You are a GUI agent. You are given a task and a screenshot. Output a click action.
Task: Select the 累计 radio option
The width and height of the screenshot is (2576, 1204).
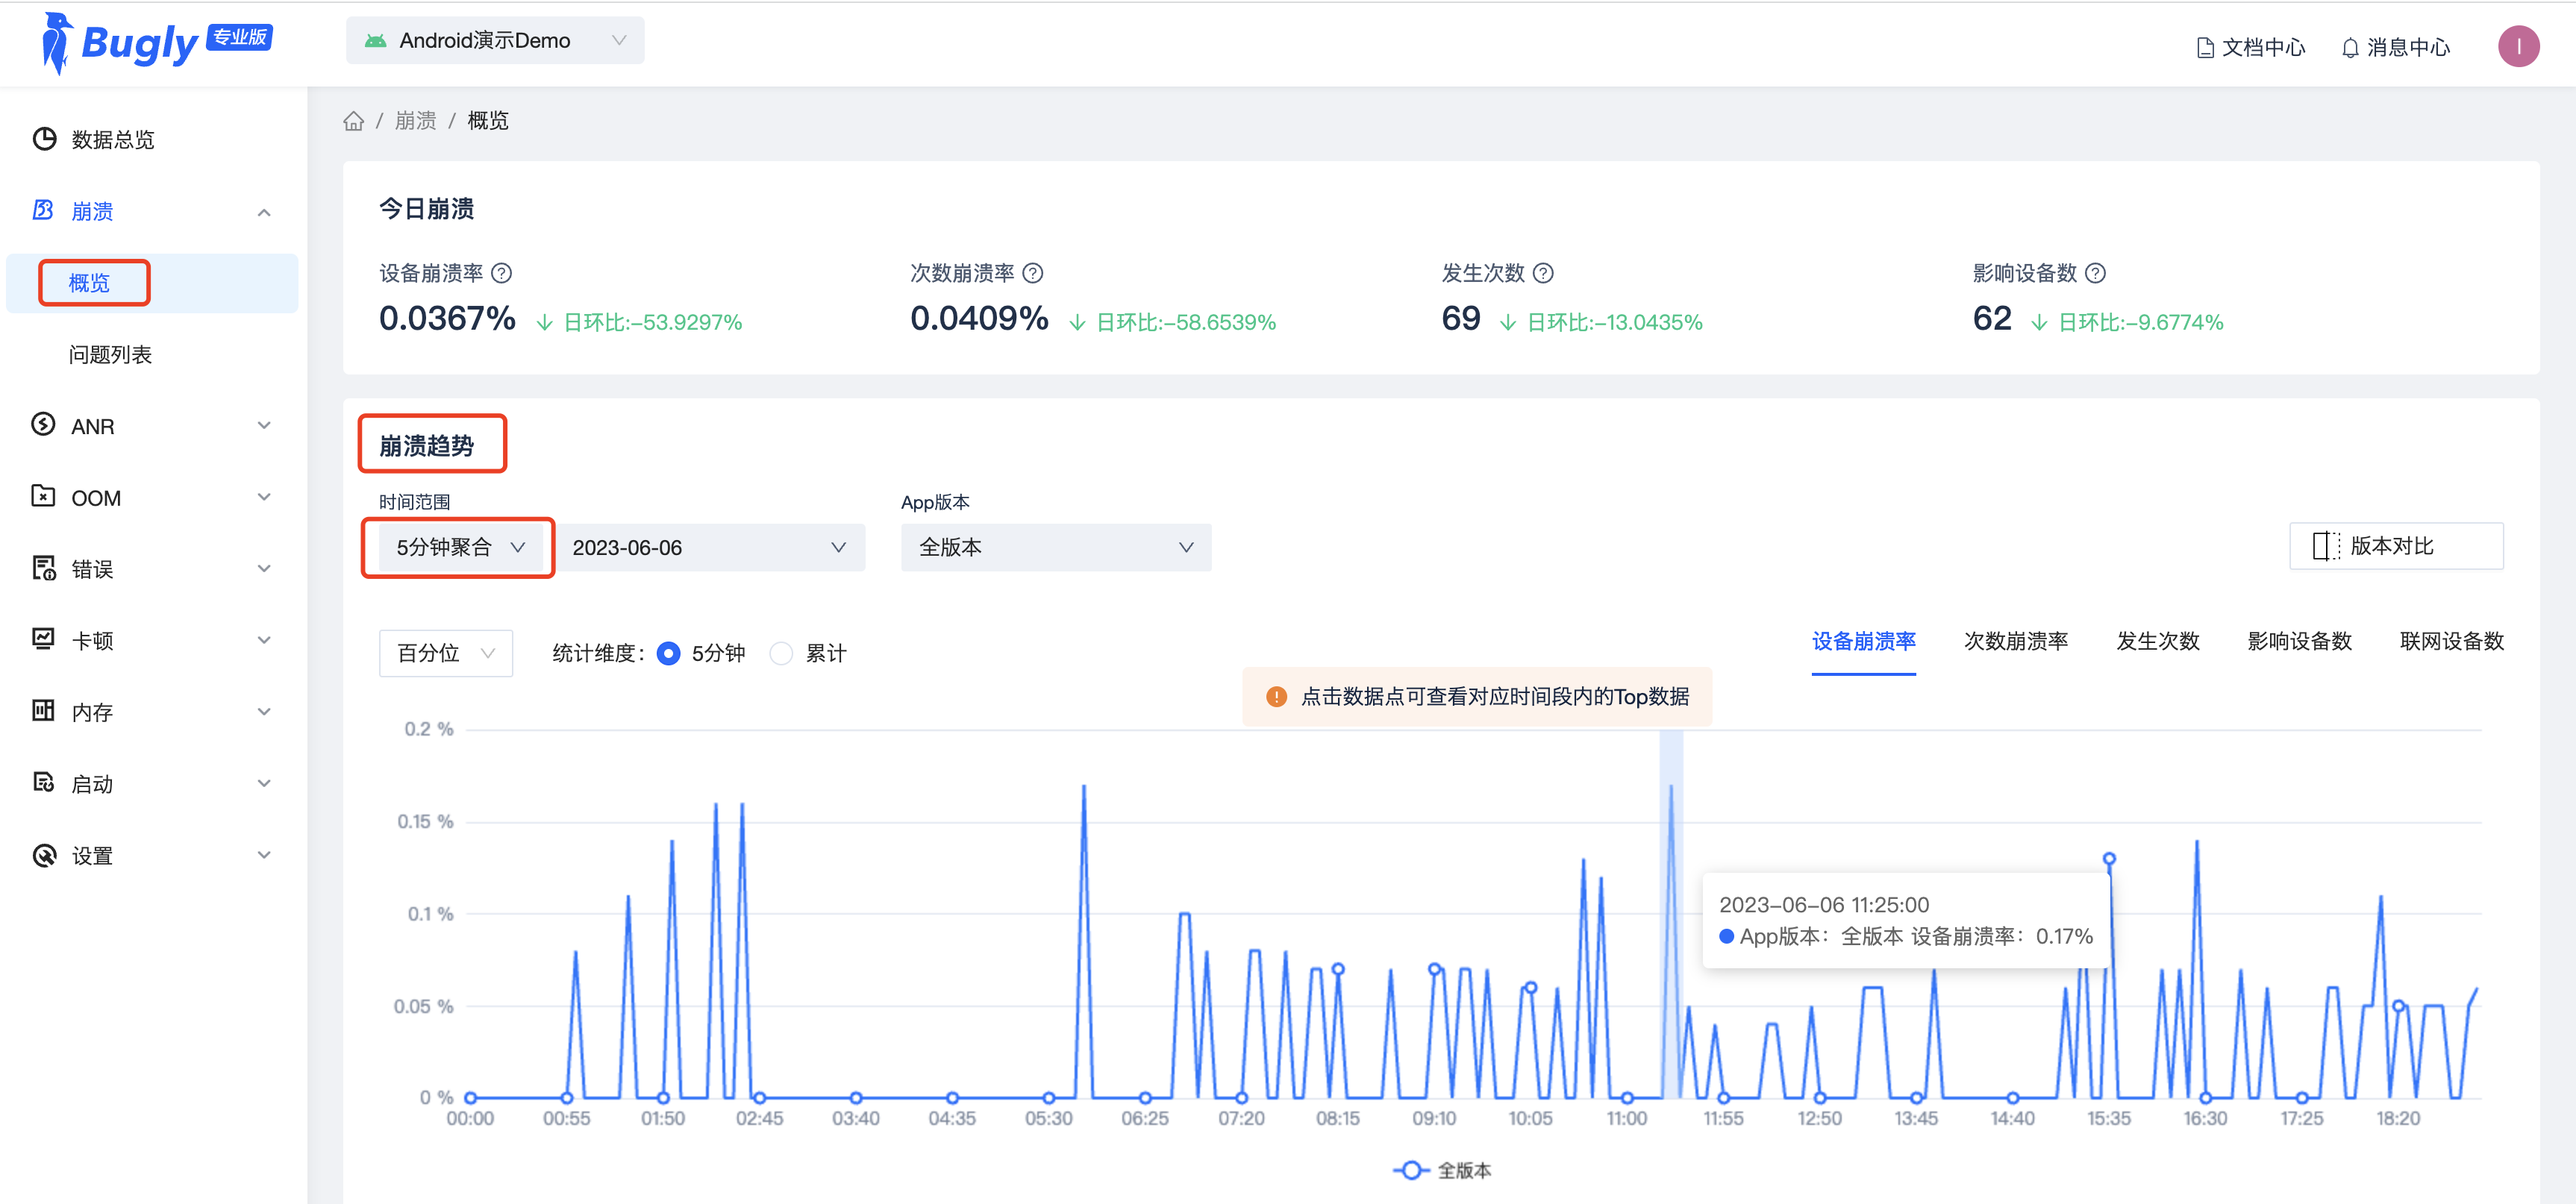(x=781, y=653)
